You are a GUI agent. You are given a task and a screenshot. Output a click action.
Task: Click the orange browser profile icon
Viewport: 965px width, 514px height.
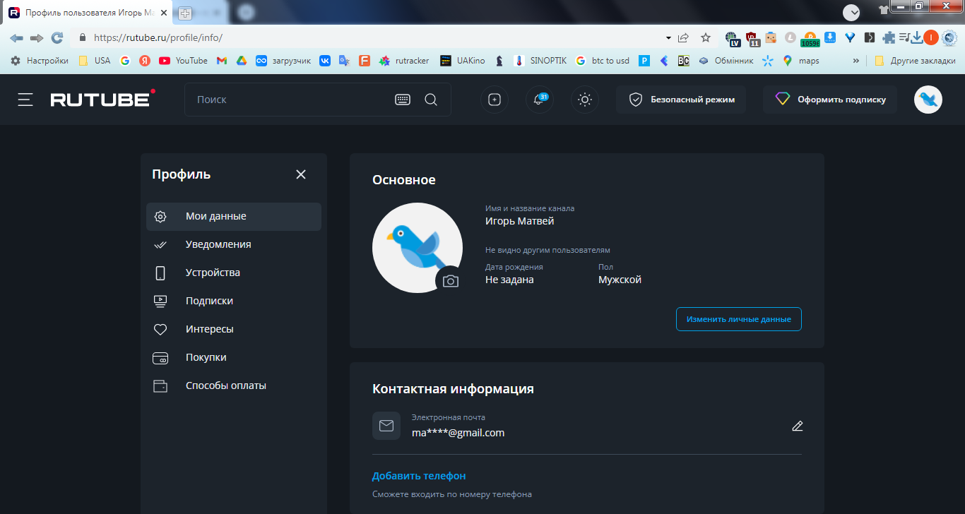(x=931, y=38)
